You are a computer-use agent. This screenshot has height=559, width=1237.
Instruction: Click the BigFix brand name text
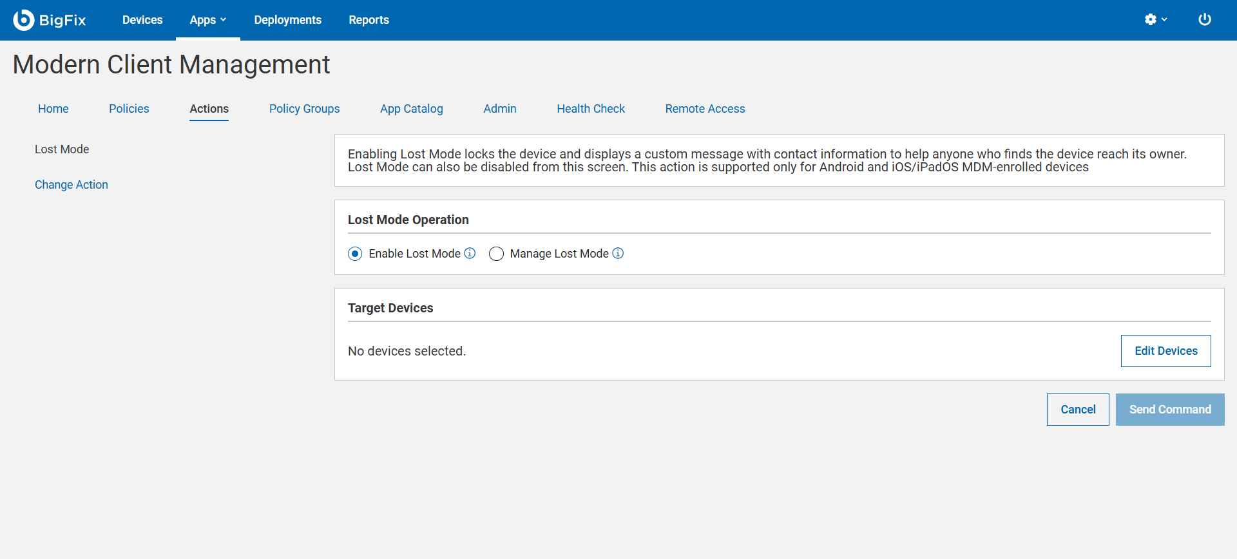point(62,20)
